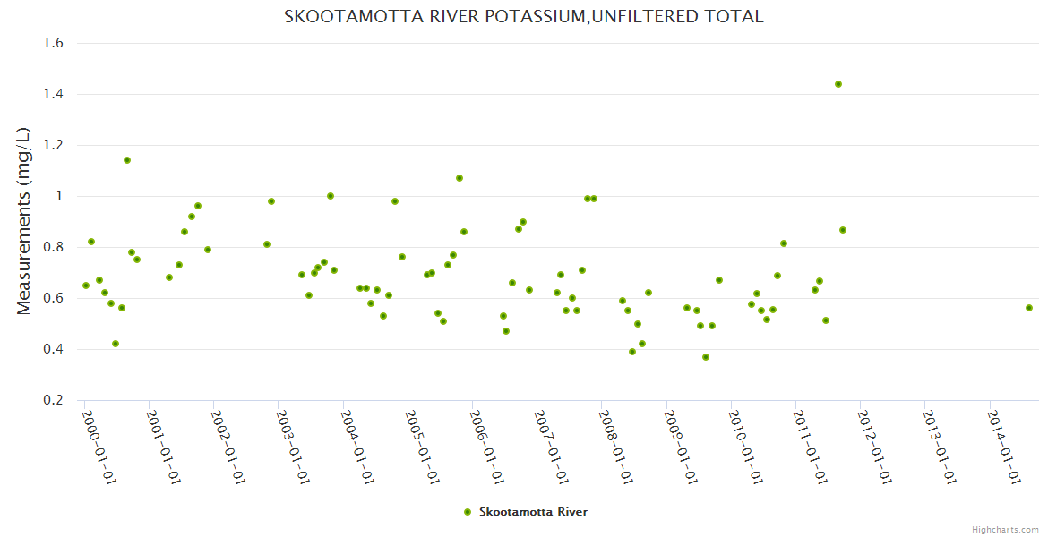Click the 2004-01-01 x-axis tick label
Screen dimensions: 1048x537
(357, 447)
